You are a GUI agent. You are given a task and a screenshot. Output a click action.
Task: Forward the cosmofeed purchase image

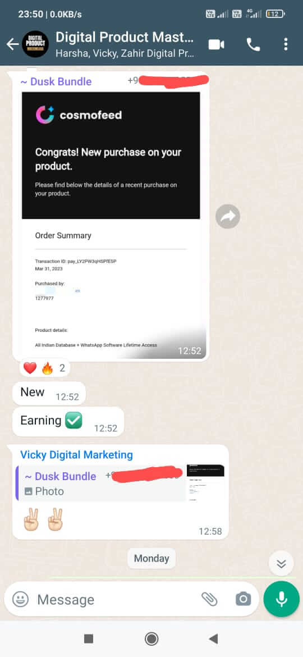point(228,216)
